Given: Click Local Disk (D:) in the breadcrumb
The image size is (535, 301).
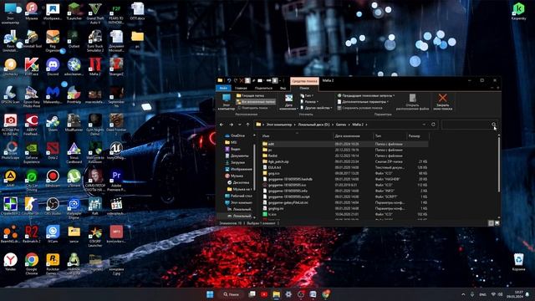Looking at the screenshot, I should (313, 125).
